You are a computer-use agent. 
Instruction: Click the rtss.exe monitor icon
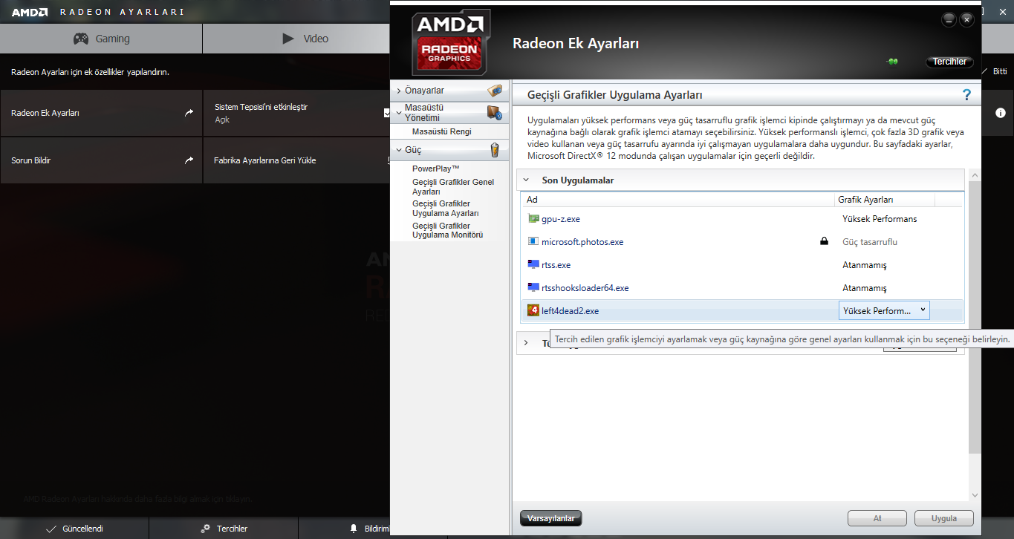(533, 265)
